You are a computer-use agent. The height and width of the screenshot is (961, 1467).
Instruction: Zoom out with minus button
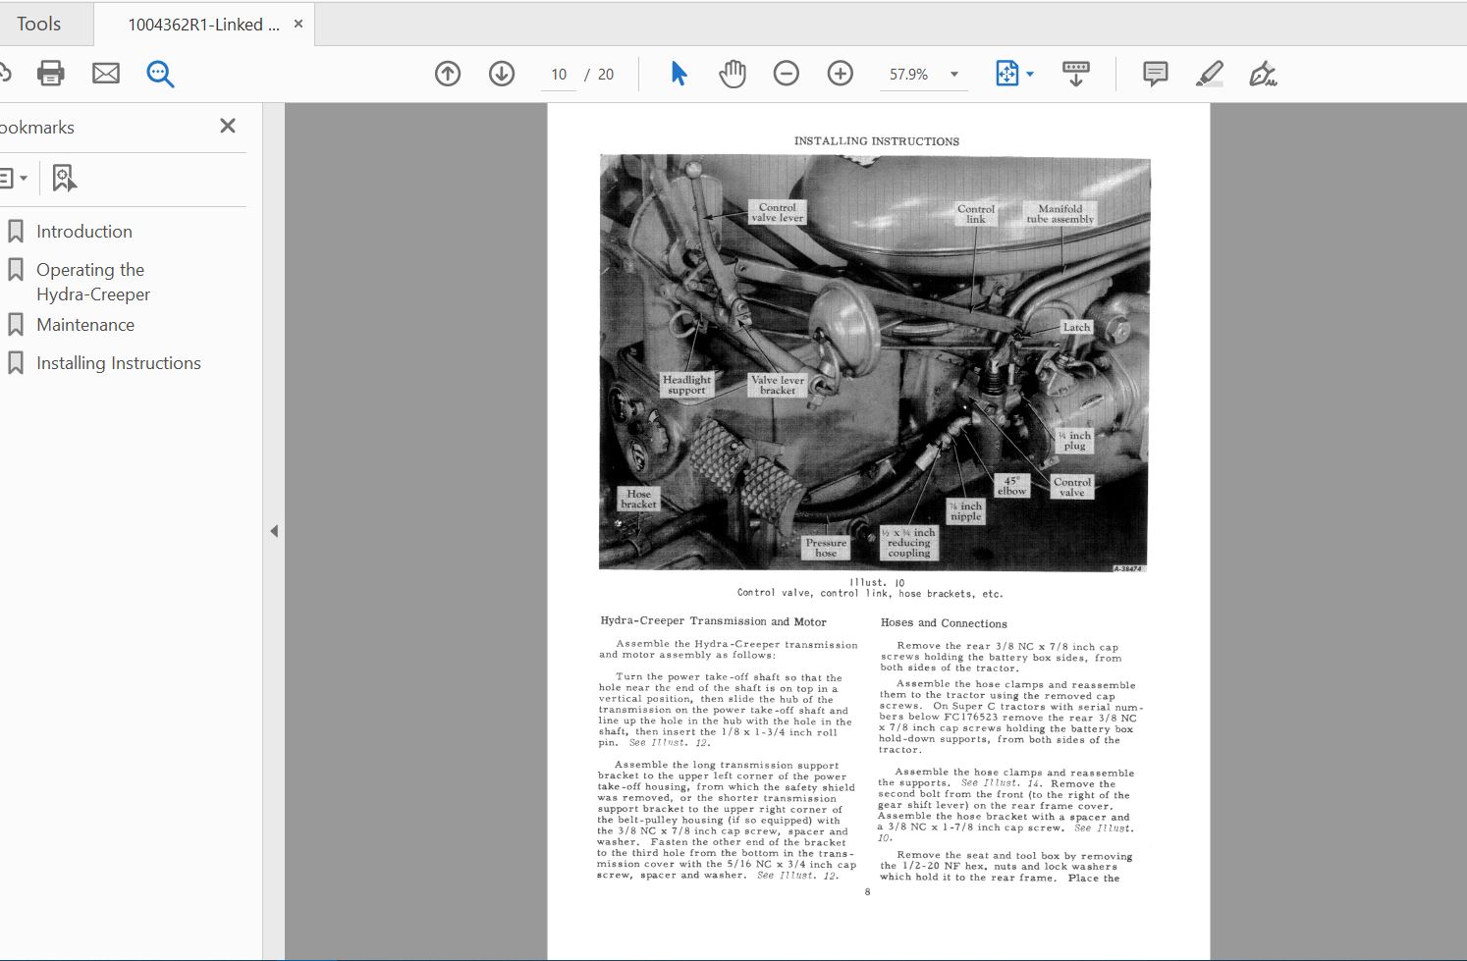(787, 74)
